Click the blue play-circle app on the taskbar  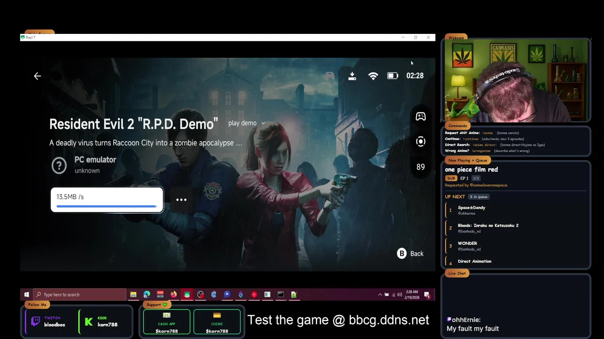[x=227, y=295]
